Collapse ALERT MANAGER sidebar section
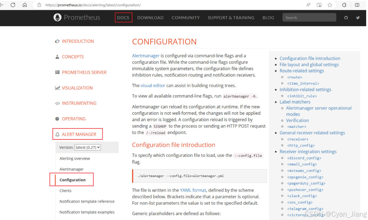368x220 pixels. (79, 134)
